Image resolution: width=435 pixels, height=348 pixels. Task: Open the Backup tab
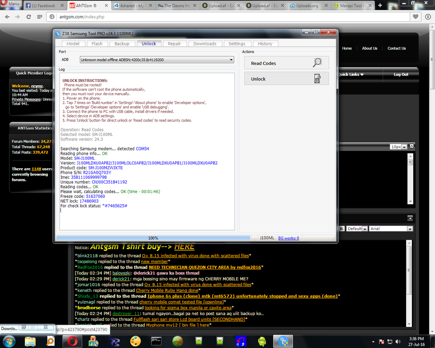pyautogui.click(x=122, y=43)
